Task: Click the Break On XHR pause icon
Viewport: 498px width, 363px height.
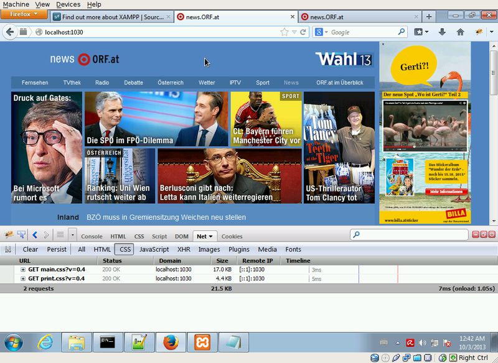Action: 9,249
